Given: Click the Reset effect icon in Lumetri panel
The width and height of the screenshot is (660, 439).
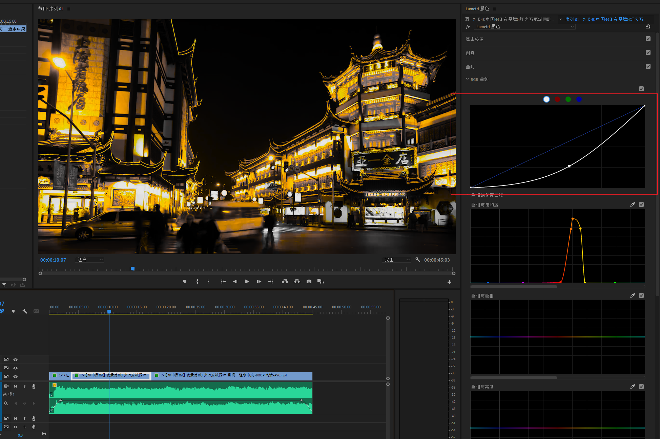Looking at the screenshot, I should [x=648, y=27].
